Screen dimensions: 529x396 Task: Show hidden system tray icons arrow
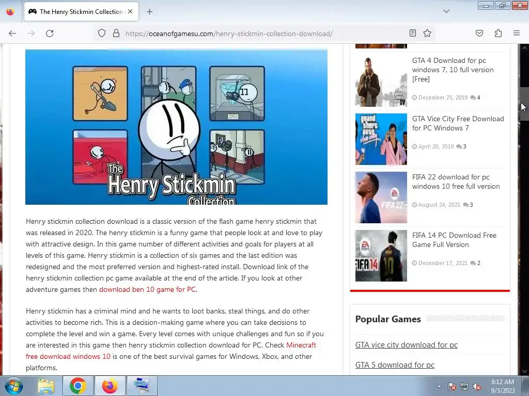coord(439,386)
